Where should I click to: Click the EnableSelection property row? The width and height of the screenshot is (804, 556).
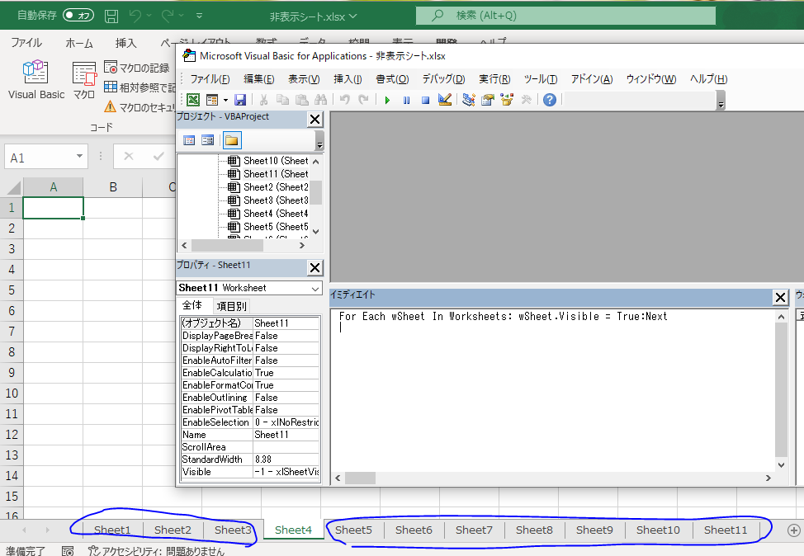point(250,422)
